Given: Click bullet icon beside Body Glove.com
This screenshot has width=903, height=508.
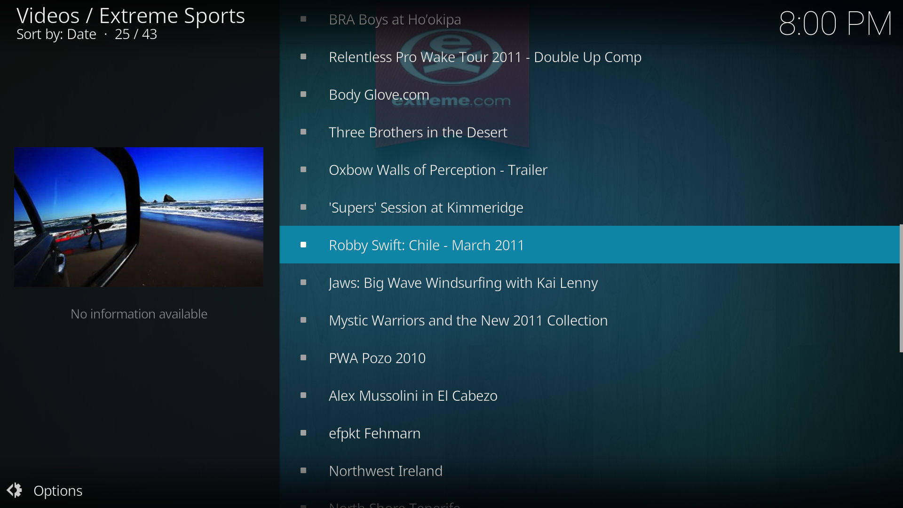Looking at the screenshot, I should tap(303, 95).
